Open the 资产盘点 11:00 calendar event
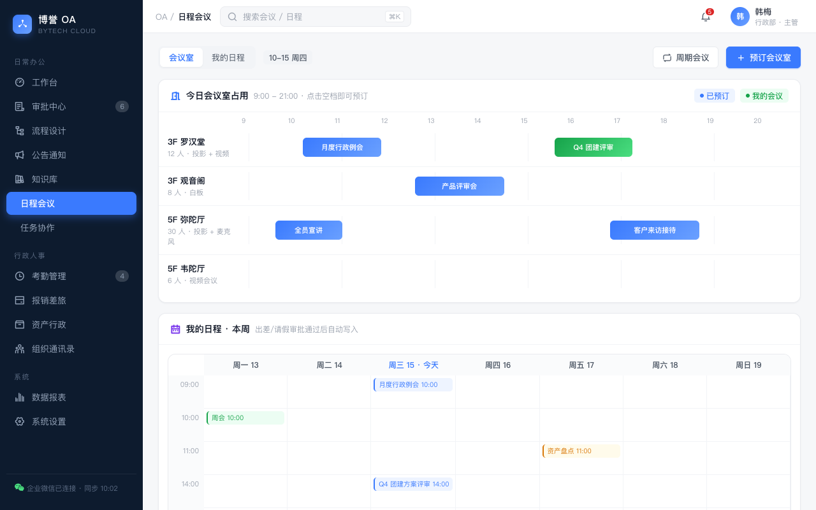816x510 pixels. pyautogui.click(x=581, y=451)
